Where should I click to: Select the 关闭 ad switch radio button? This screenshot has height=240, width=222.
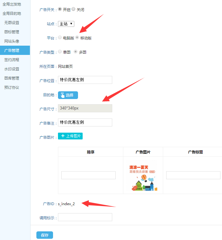coord(73,9)
